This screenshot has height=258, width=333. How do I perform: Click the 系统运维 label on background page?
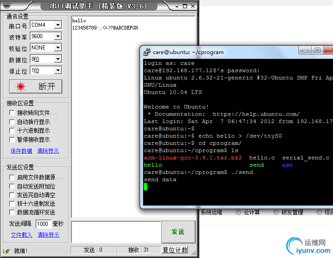click(x=212, y=212)
